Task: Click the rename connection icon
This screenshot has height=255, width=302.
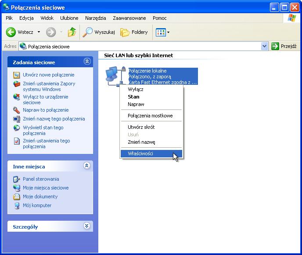Action: (x=17, y=119)
